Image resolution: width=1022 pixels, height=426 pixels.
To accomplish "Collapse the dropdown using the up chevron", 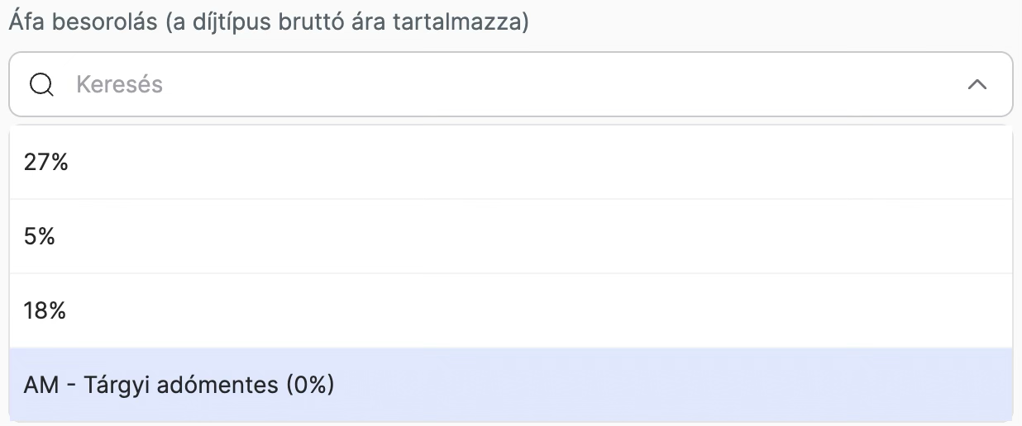I will click(x=977, y=84).
